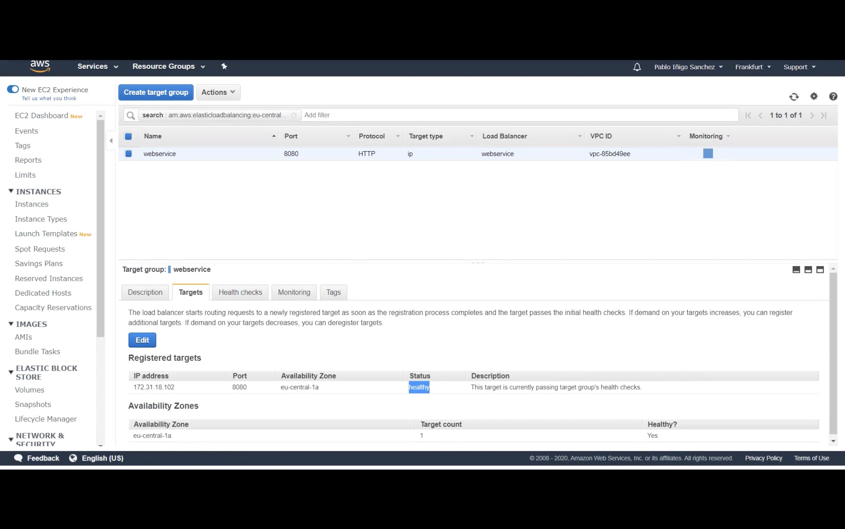Click the English (US) language selector

(x=103, y=458)
